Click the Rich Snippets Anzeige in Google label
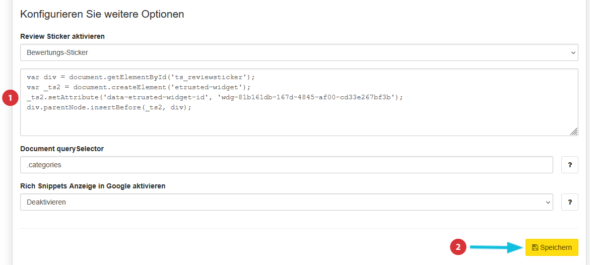 coord(93,186)
